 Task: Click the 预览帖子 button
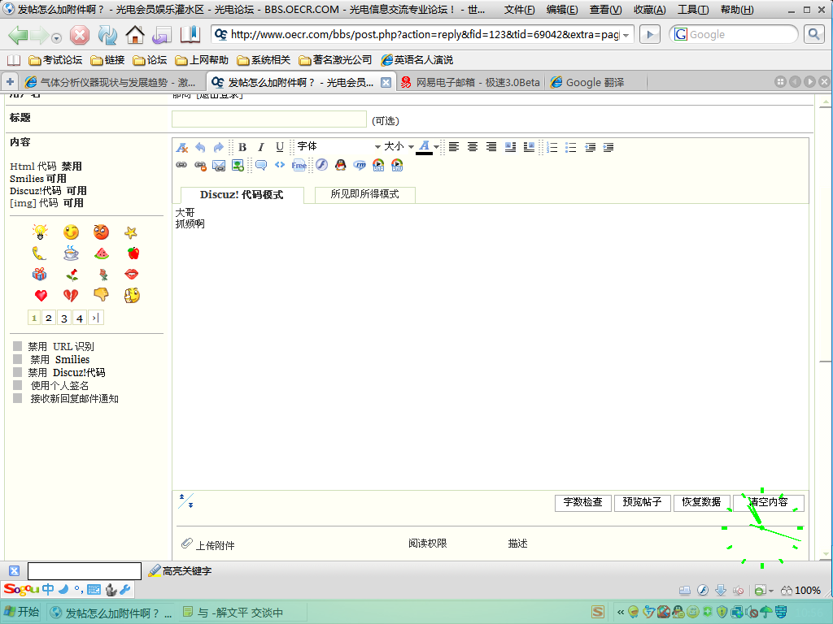pyautogui.click(x=642, y=502)
